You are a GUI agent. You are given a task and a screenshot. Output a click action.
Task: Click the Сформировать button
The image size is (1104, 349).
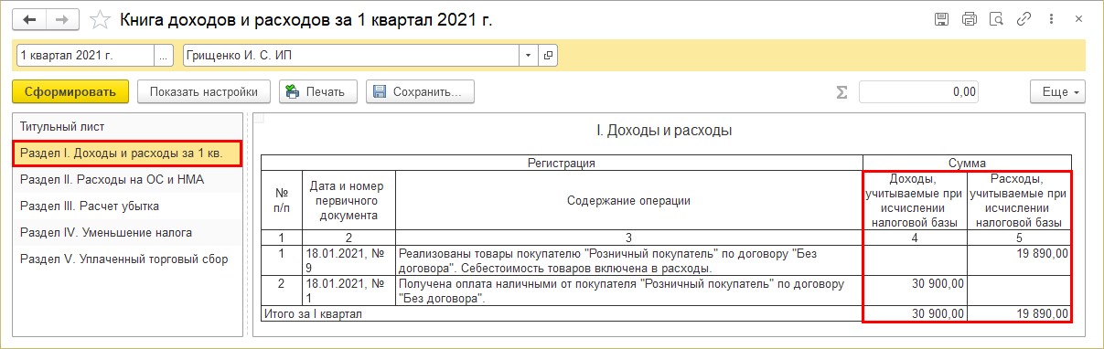pyautogui.click(x=70, y=91)
